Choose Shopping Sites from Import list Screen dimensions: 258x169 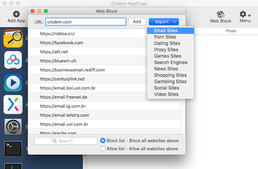pyautogui.click(x=170, y=75)
